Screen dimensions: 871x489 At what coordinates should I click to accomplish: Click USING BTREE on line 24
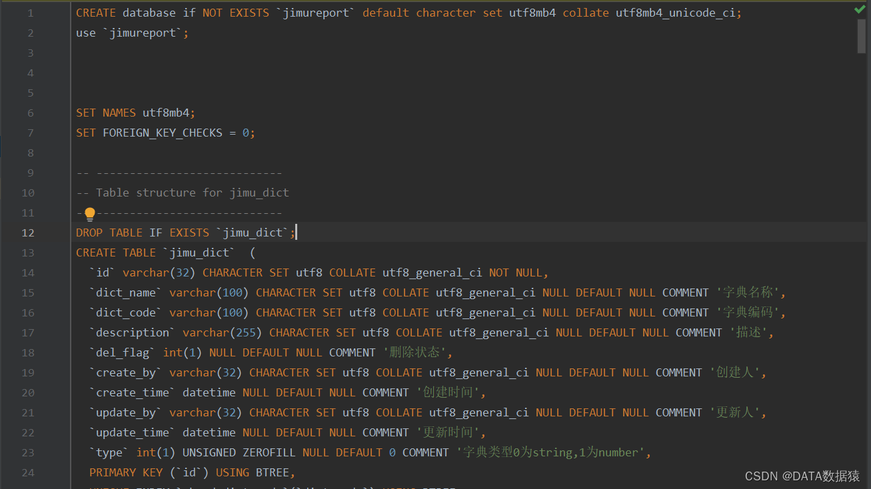point(253,472)
